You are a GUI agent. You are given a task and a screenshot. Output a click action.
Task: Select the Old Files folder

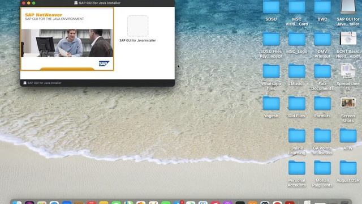click(296, 103)
